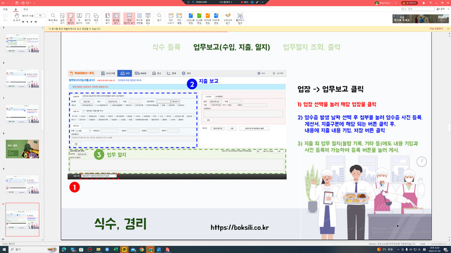Convert the document to HWP
The height and width of the screenshot is (253, 451).
point(216,18)
